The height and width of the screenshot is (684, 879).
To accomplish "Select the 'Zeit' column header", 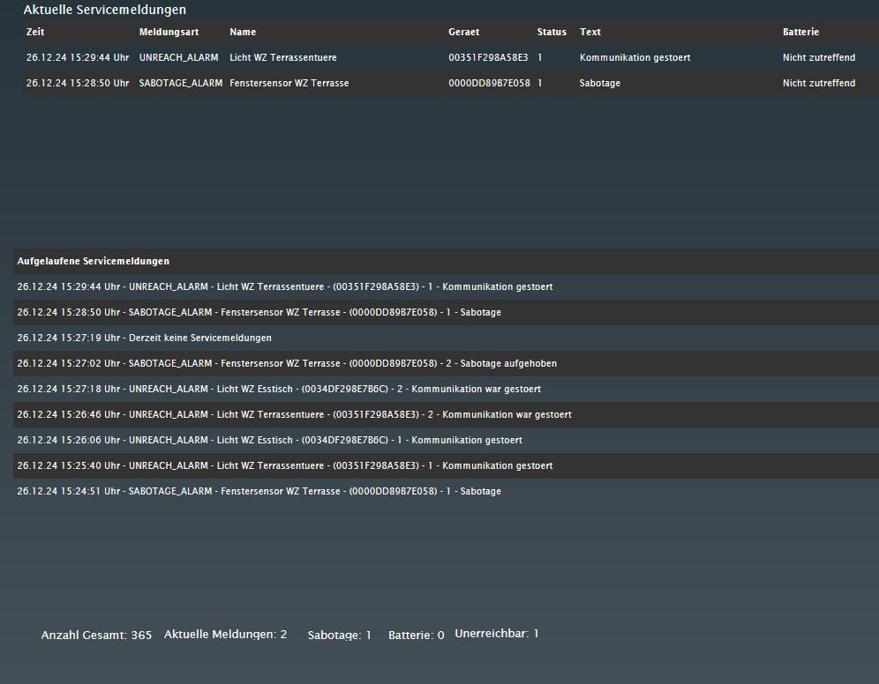I will click(35, 32).
